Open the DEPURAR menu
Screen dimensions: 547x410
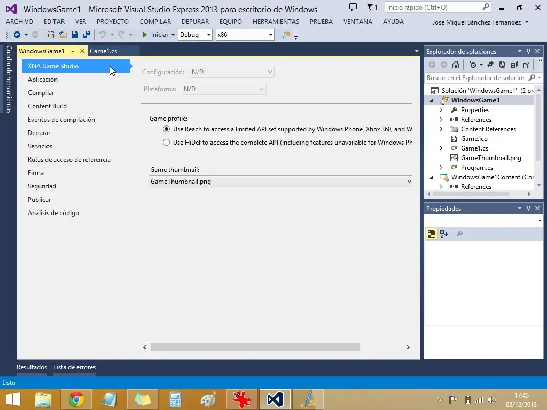coord(195,22)
